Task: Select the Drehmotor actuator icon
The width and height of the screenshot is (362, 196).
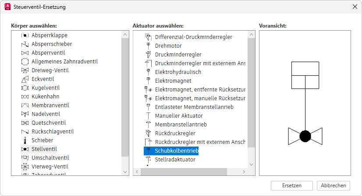Action: pos(148,45)
